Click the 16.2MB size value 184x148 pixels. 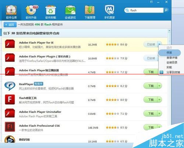tap(92, 45)
